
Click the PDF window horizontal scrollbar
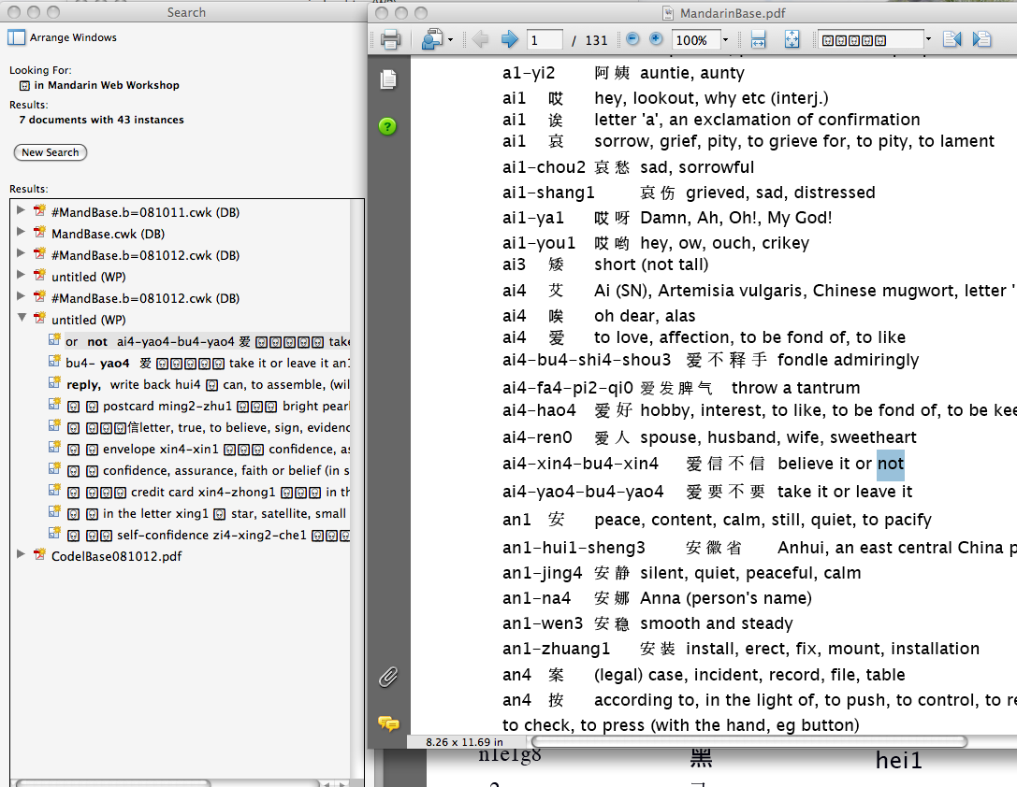point(749,741)
